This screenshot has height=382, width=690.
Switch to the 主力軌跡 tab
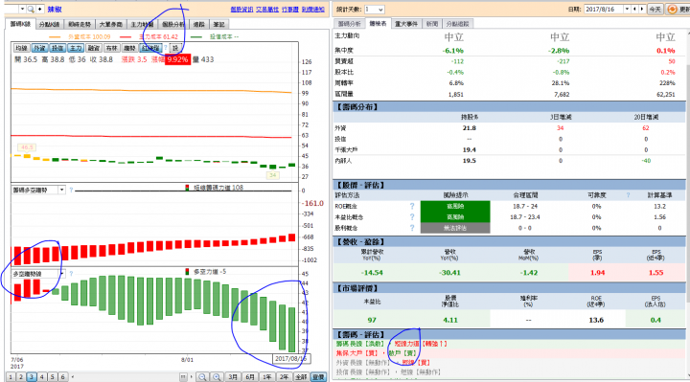coord(142,25)
